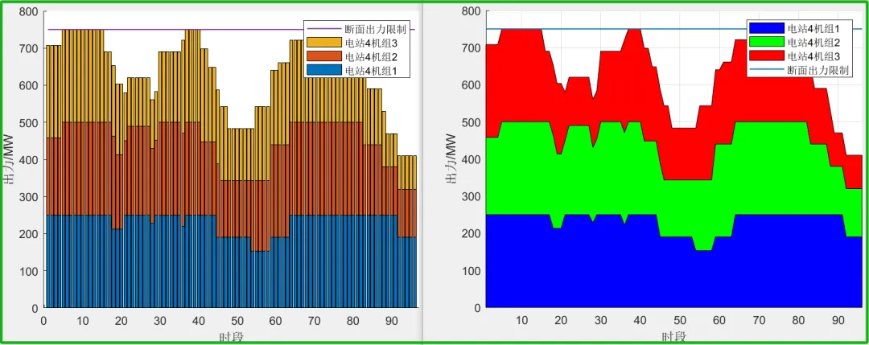Click the 300 y-axis tick of bar chart
Image resolution: width=869 pixels, height=345 pixels.
pos(28,196)
